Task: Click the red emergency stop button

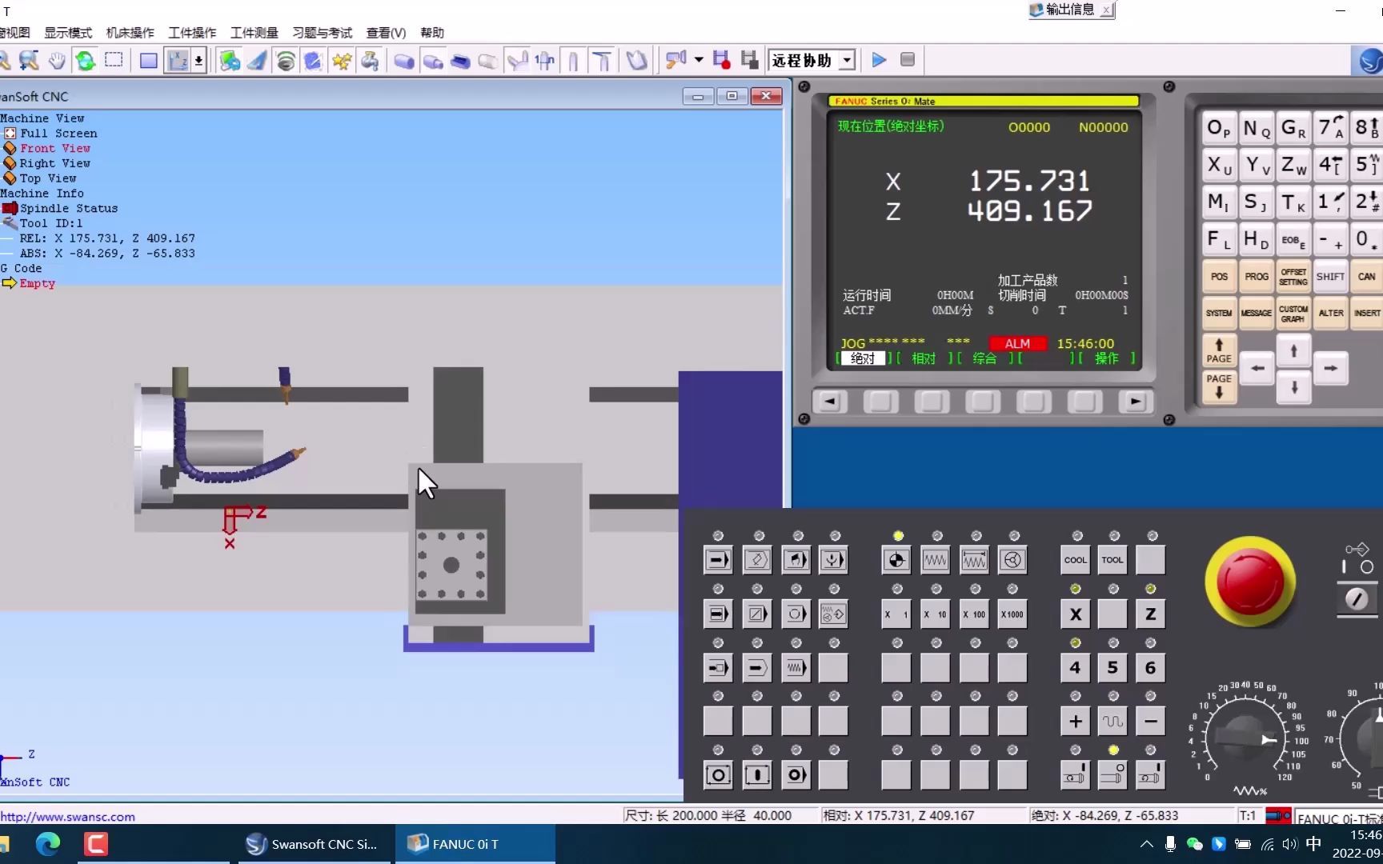Action: click(x=1250, y=582)
